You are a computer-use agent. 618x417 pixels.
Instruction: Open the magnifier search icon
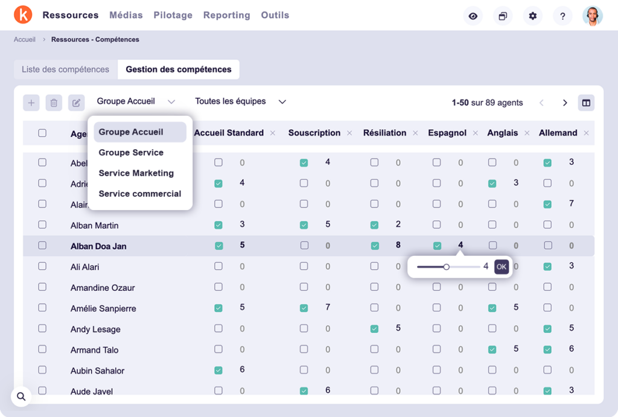[21, 396]
